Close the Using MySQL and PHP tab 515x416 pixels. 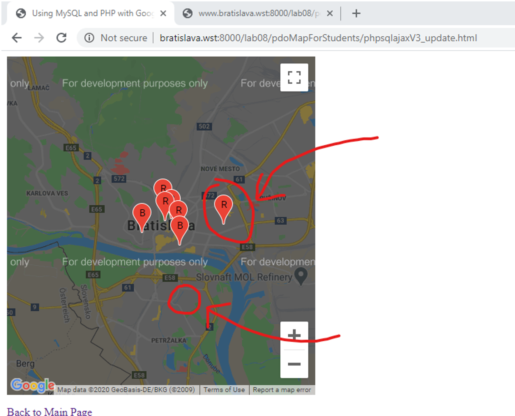point(163,14)
